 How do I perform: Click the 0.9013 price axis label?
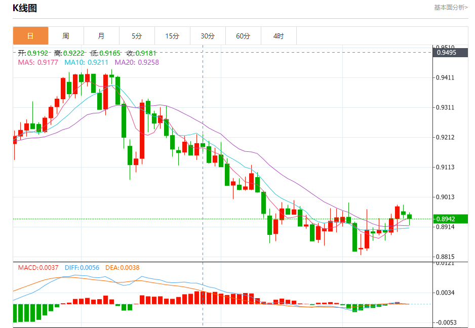[x=445, y=197]
